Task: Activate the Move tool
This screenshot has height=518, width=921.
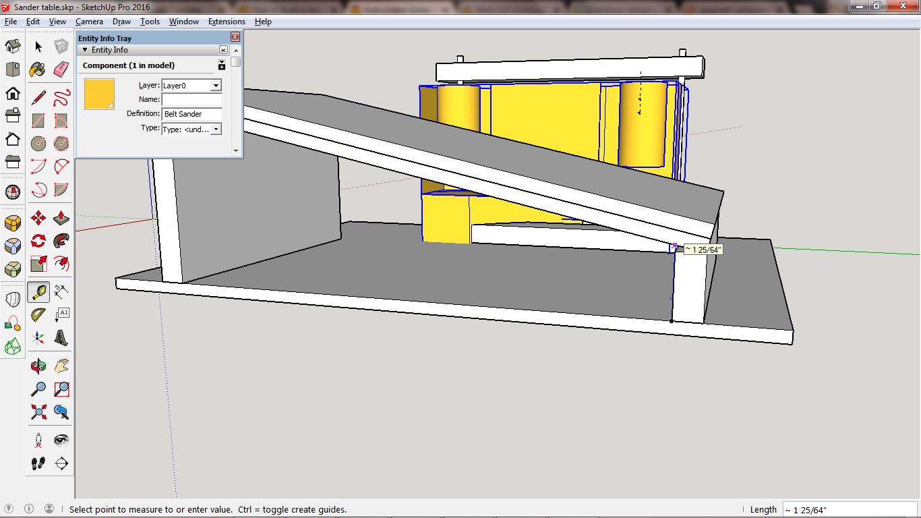Action: pos(38,218)
